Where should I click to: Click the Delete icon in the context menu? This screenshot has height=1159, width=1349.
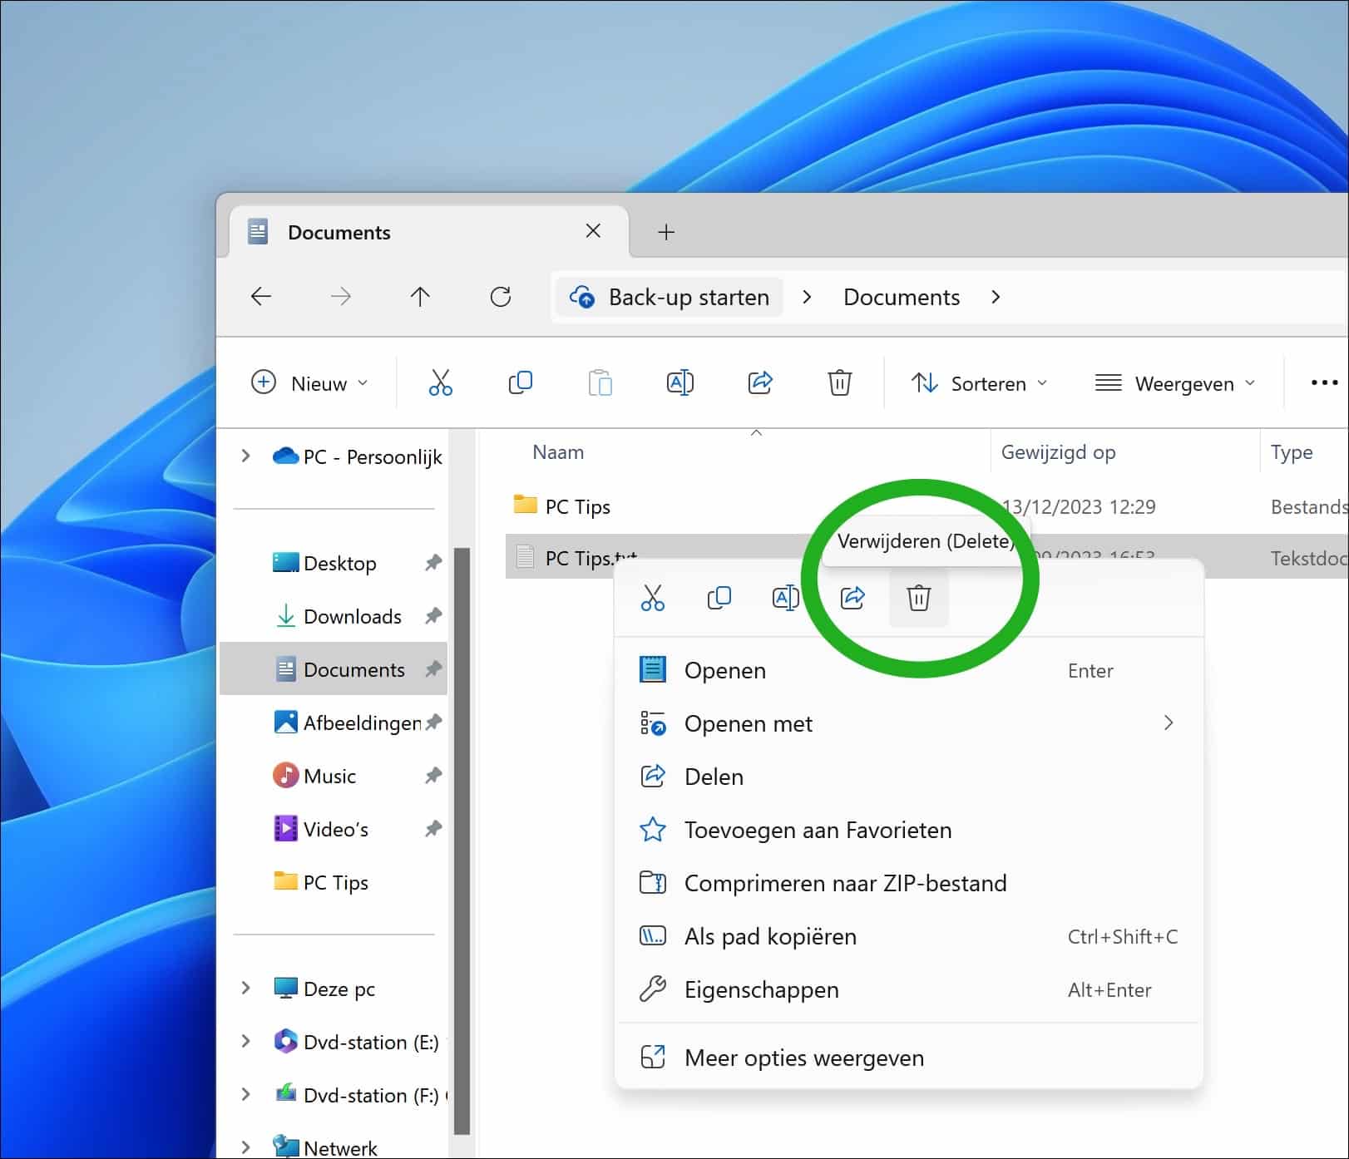(918, 598)
